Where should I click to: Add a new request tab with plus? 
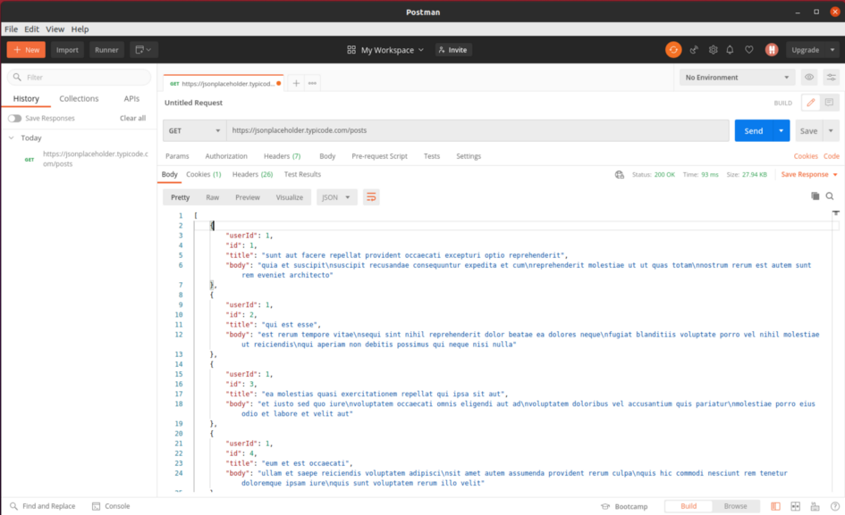296,83
